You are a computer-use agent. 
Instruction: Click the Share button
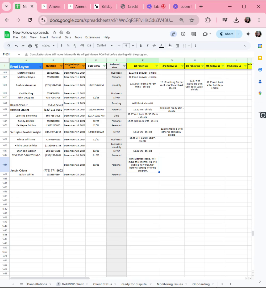point(226,34)
